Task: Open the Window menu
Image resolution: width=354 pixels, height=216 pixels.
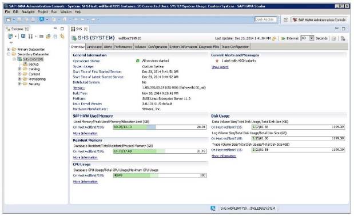Action: [x=66, y=12]
